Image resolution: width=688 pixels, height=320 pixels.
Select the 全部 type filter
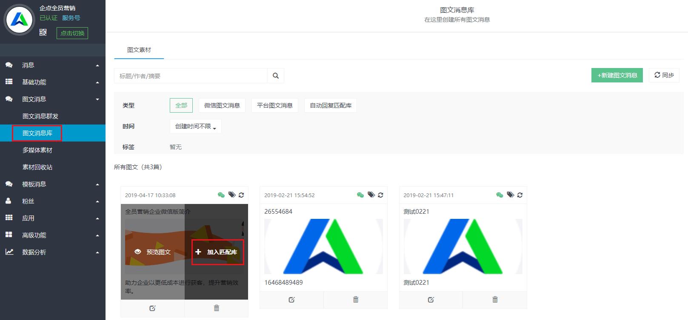[181, 105]
